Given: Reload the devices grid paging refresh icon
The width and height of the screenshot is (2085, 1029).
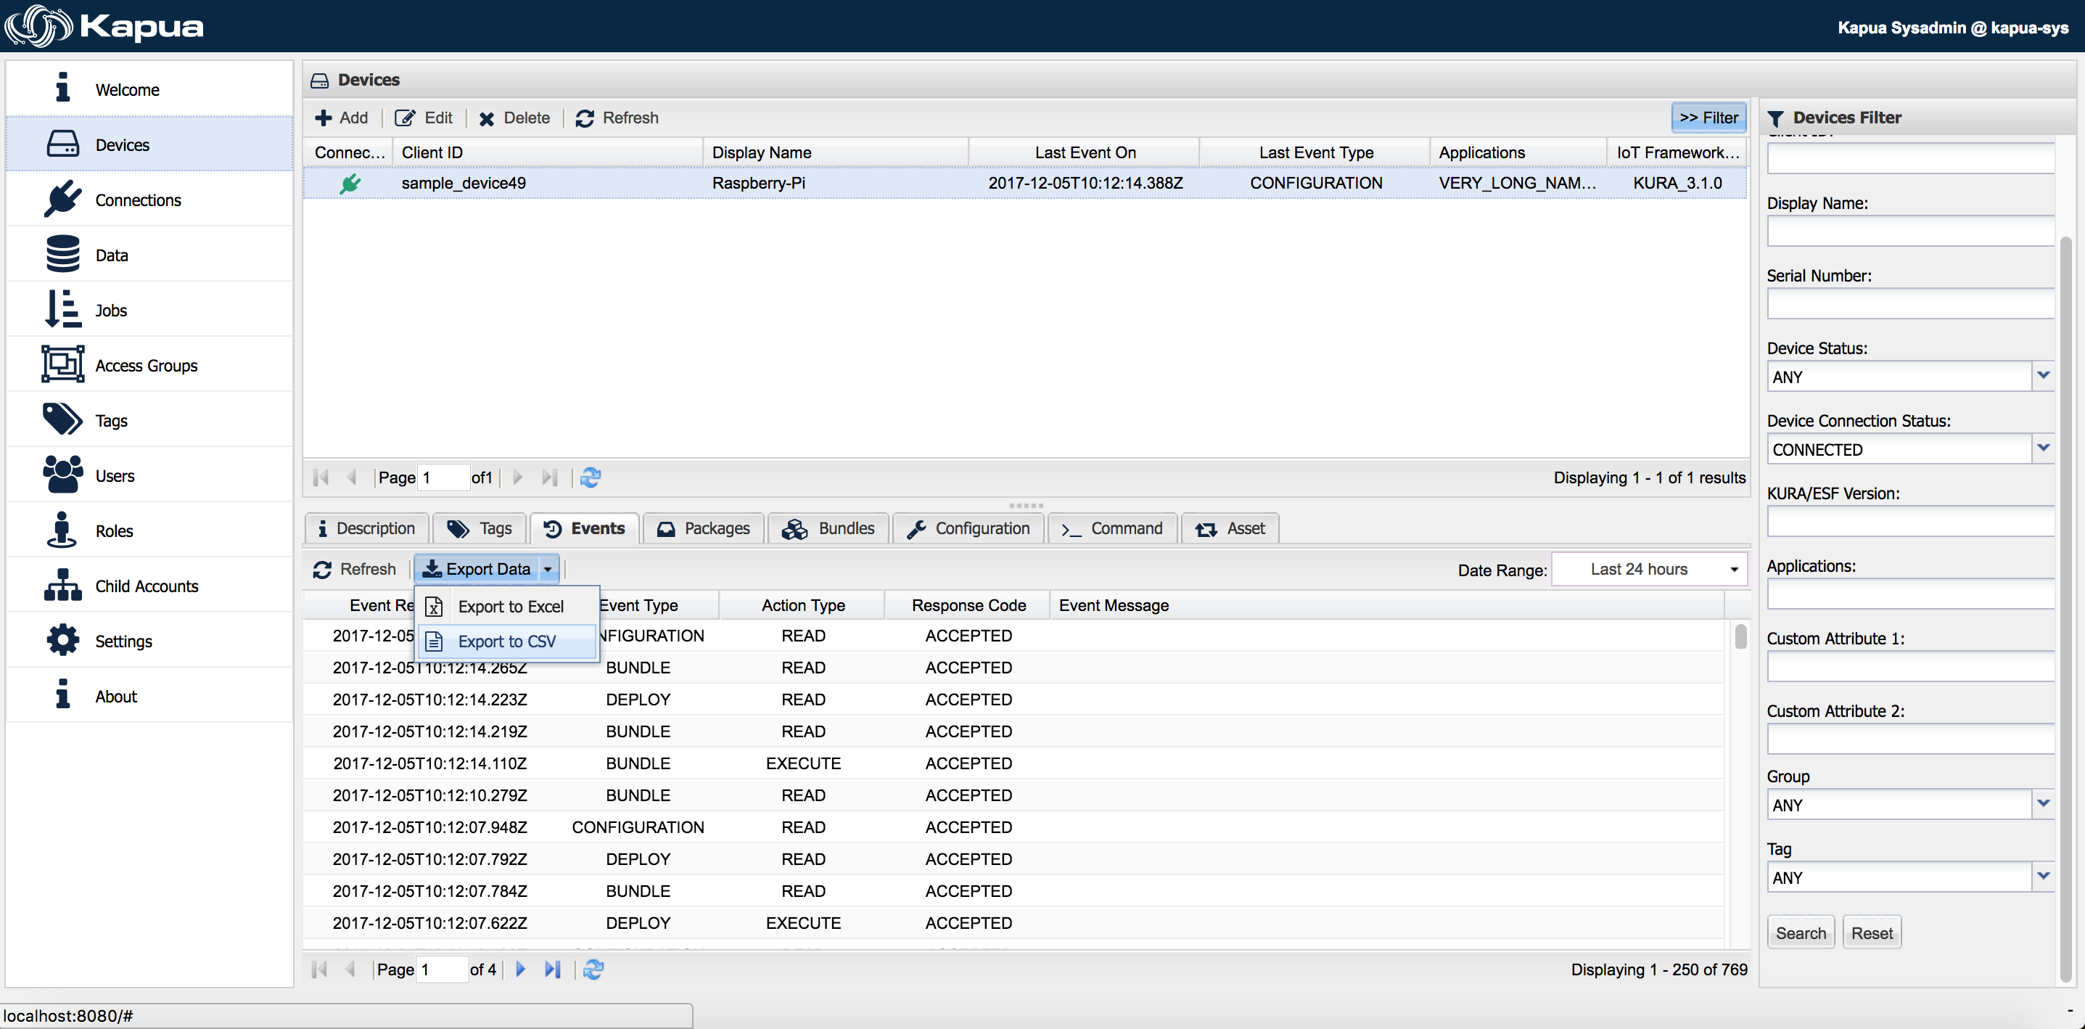Looking at the screenshot, I should click(x=591, y=477).
